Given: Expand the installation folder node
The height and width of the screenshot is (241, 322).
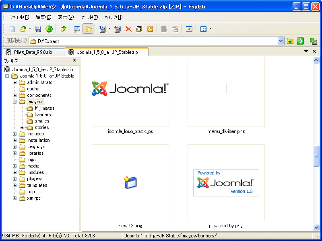Looking at the screenshot, I should 14,140.
